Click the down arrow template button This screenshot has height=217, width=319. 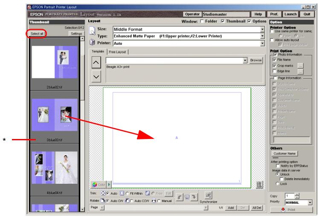96,76
